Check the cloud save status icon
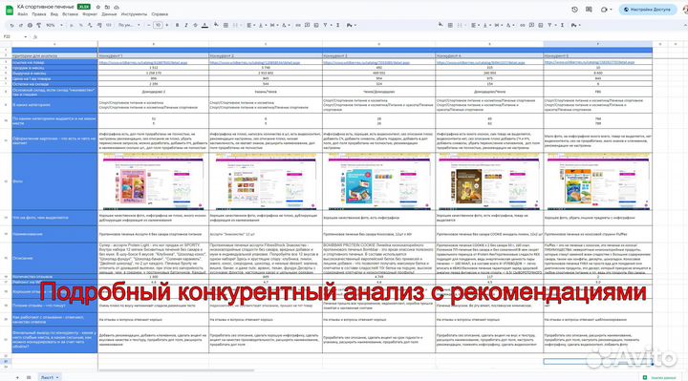688x381 pixels. (x=117, y=7)
